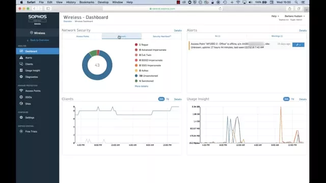Open the Safari History menu
This screenshot has width=326, height=183.
pyautogui.click(x=71, y=2)
